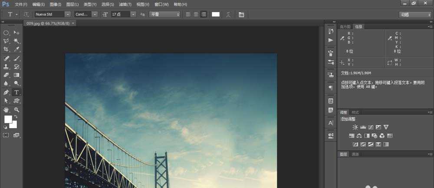Select the Zoom tool in toolbox
434x188 pixels.
[x=16, y=110]
